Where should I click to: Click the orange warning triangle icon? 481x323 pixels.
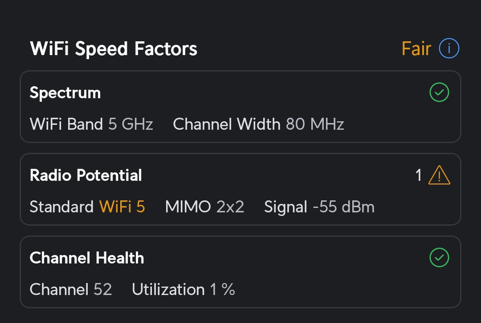tap(439, 175)
